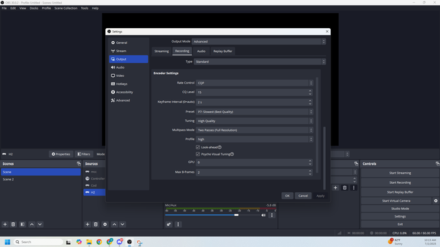Viewport: 440px width, 247px height.
Task: Select Output settings category
Action: [129, 59]
